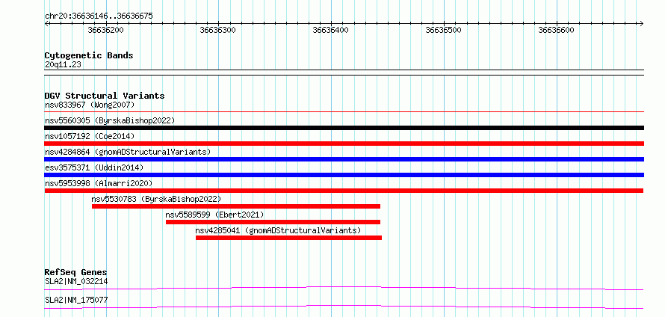Click the right arrowhead of the ruler
Viewport: 665px width, 317px height.
[x=641, y=23]
